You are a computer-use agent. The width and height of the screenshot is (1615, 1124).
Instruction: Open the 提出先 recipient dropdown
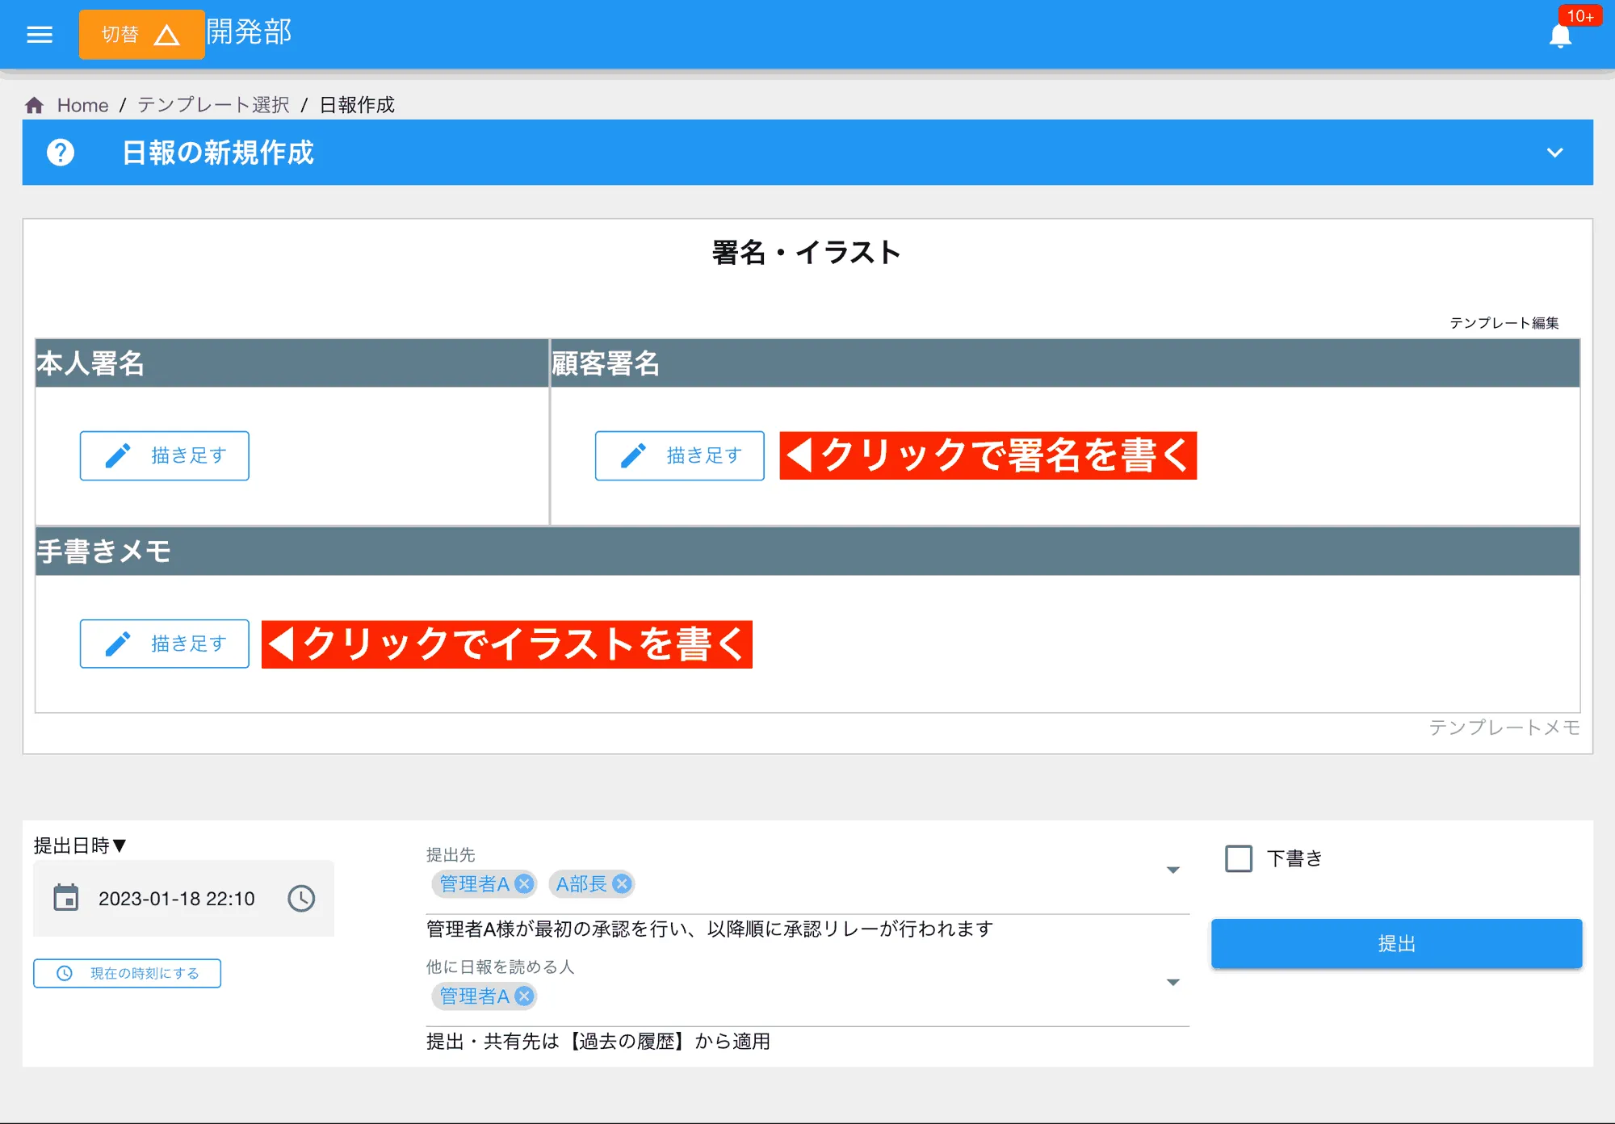click(x=1172, y=870)
